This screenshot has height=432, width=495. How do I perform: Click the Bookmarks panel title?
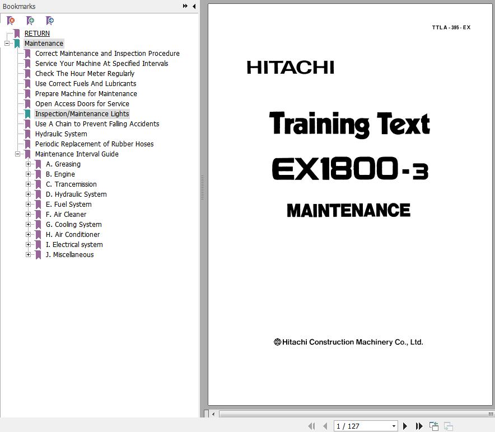[x=19, y=6]
